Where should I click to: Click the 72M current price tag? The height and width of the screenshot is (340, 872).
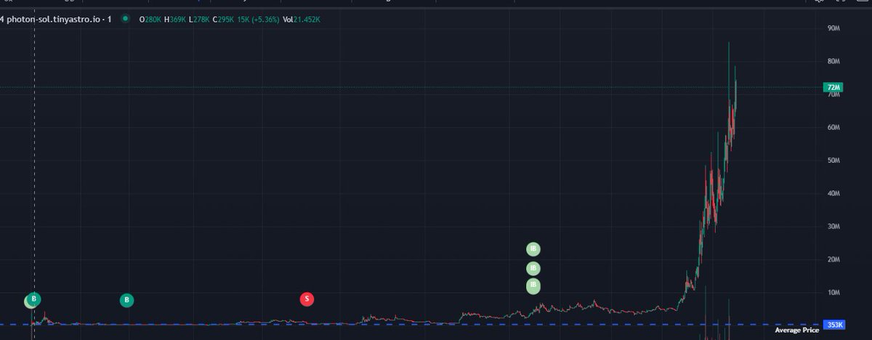[833, 87]
